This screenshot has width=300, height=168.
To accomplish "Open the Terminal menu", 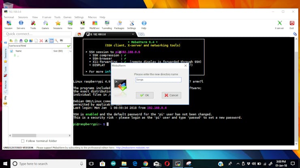I will point(9,17).
